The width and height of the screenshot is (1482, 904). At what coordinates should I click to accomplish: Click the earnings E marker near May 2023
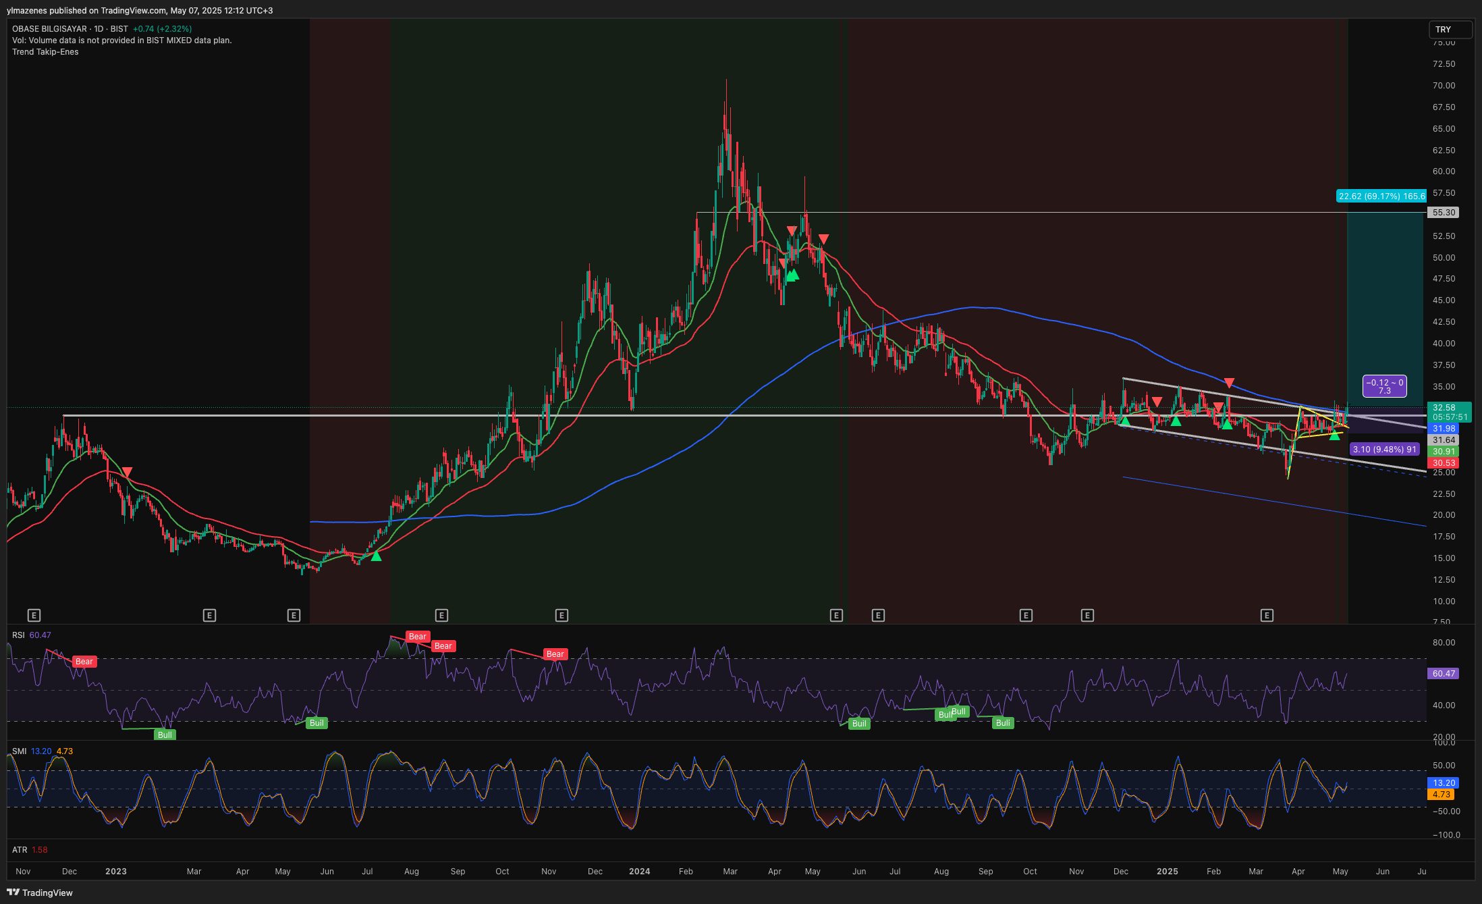pyautogui.click(x=293, y=615)
